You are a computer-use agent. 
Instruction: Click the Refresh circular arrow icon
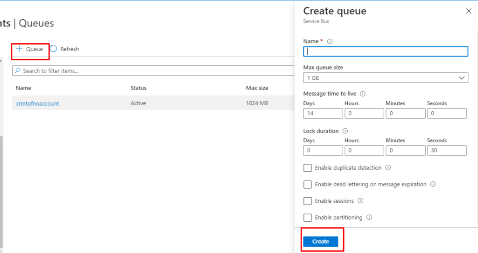pyautogui.click(x=54, y=49)
